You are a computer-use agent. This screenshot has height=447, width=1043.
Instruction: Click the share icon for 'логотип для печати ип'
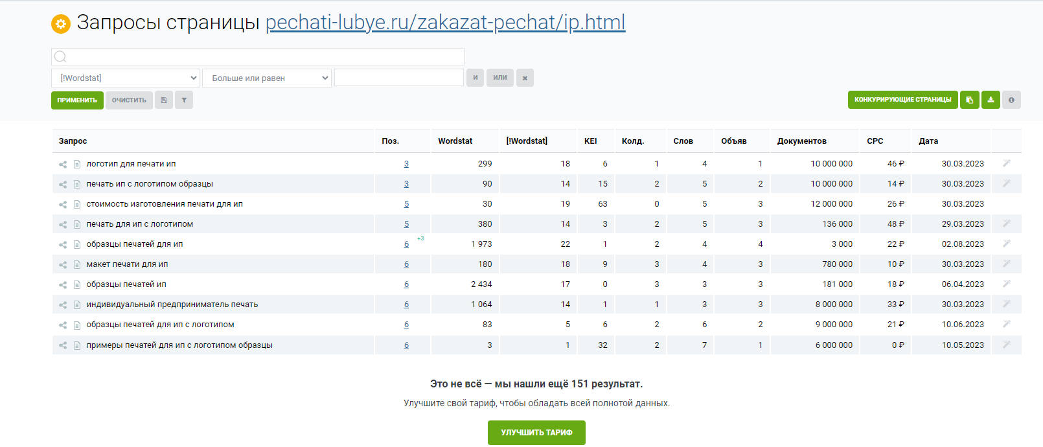click(63, 165)
